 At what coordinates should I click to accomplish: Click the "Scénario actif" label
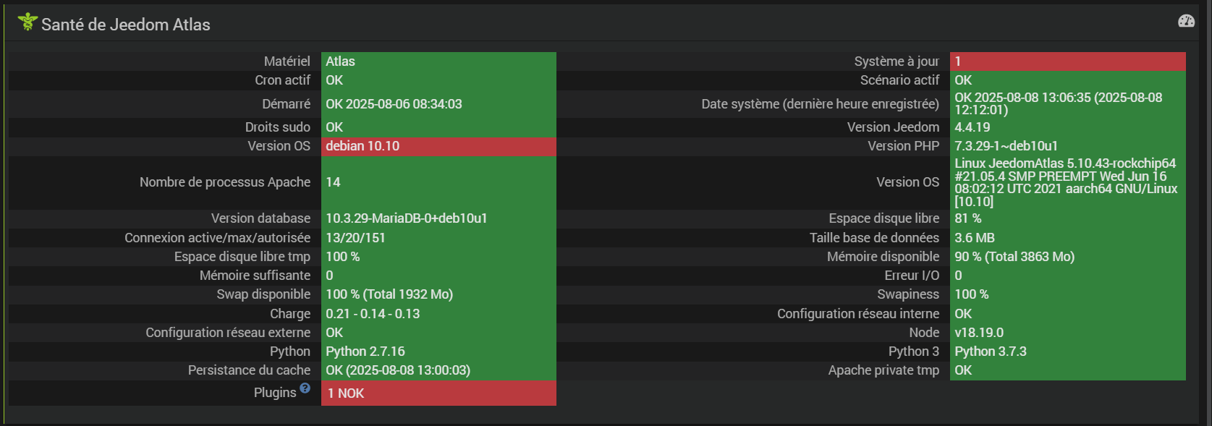[899, 80]
